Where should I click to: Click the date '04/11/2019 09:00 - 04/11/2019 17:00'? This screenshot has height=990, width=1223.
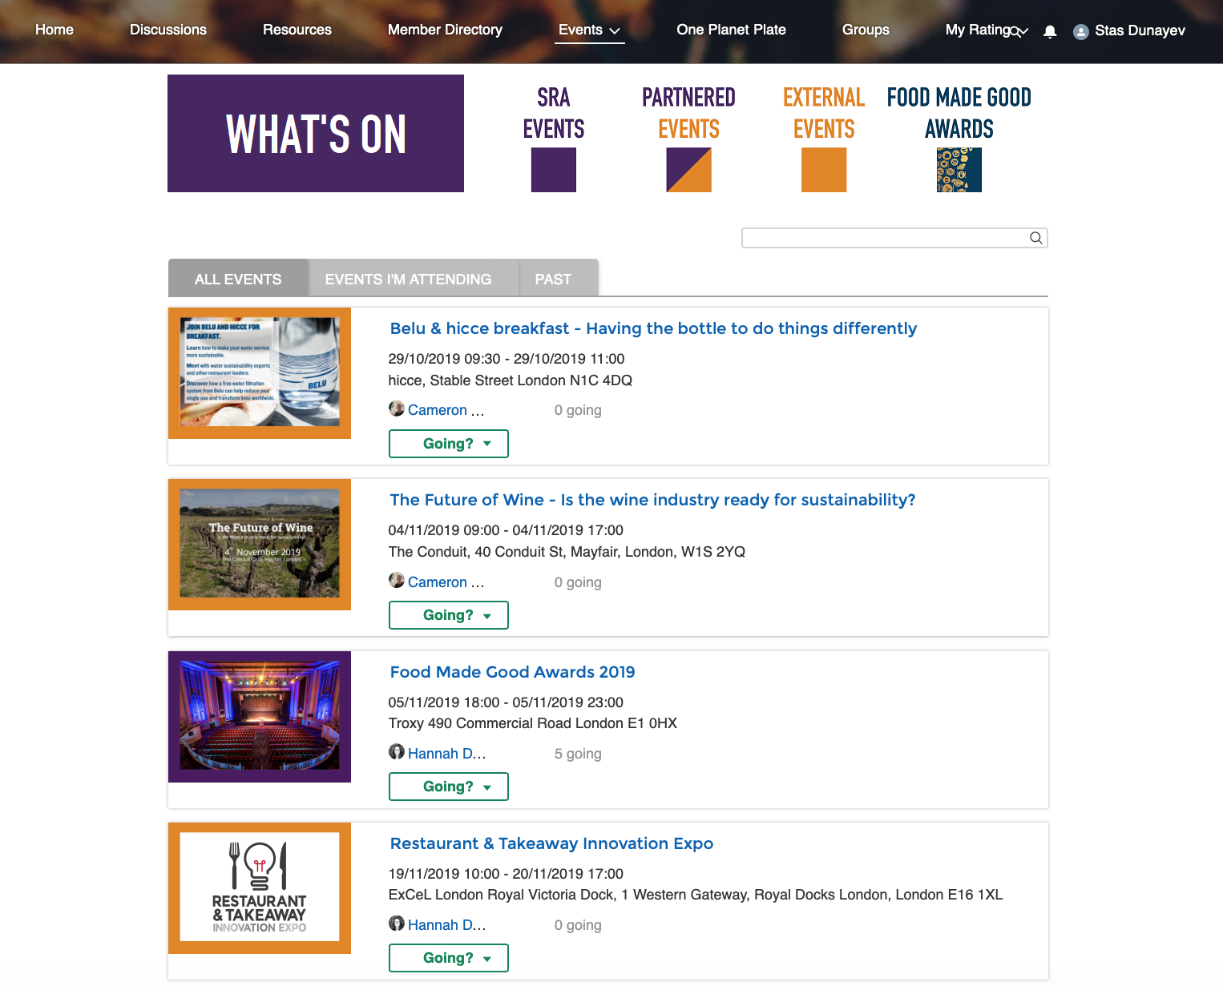click(506, 530)
